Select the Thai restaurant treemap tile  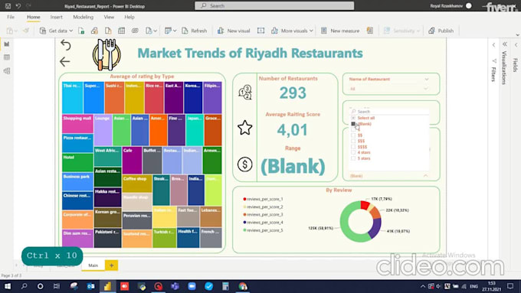[x=73, y=98]
